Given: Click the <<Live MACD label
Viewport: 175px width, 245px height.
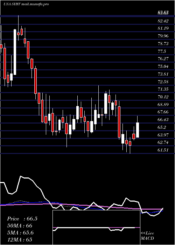Looking at the screenshot, I should (x=147, y=236).
